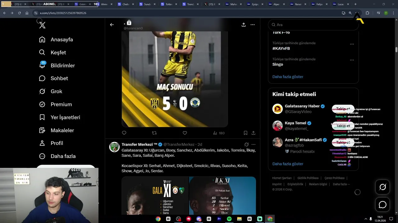Screen dimensions: 398x223
Task: Go back using list header arrow
Action: (x=112, y=25)
